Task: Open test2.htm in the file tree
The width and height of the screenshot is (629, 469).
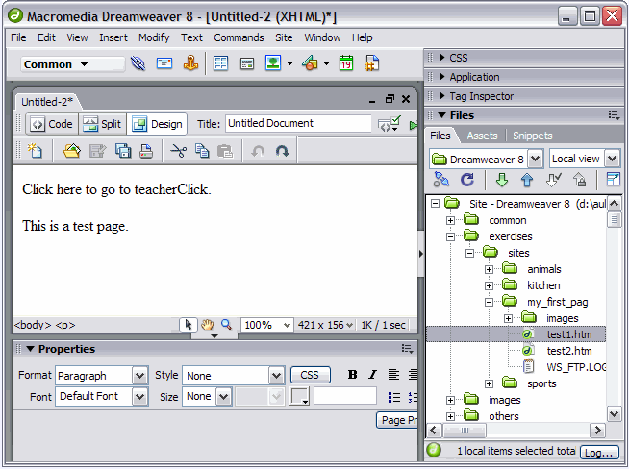Action: pyautogui.click(x=568, y=351)
